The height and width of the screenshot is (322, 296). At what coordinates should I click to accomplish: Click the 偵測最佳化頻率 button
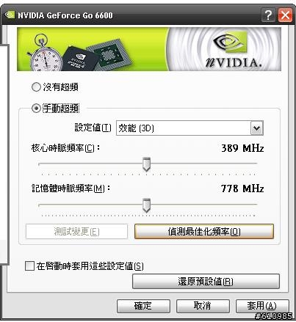pos(204,231)
